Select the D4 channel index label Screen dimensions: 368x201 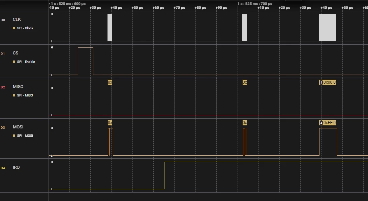click(x=3, y=168)
